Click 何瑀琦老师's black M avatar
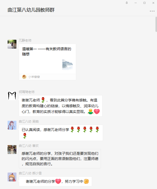157x189 pixels. [12, 96]
